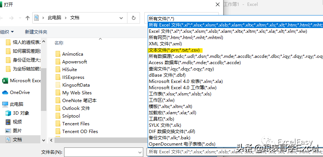
Task: Select 视频 in navigation pane
Action: pyautogui.click(x=13, y=122)
